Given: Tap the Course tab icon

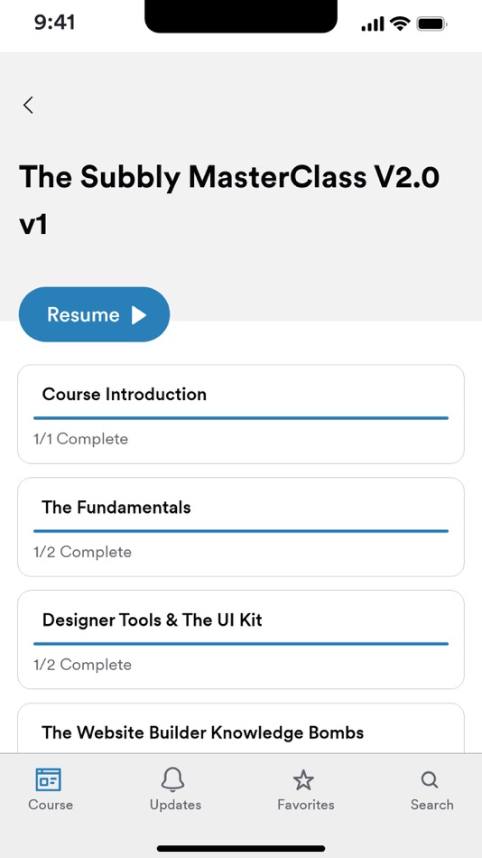Looking at the screenshot, I should click(x=49, y=779).
